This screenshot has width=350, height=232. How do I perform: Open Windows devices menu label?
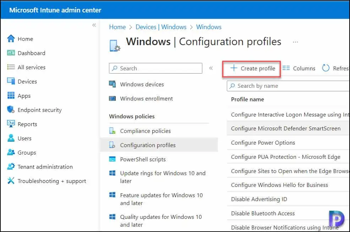pos(142,84)
